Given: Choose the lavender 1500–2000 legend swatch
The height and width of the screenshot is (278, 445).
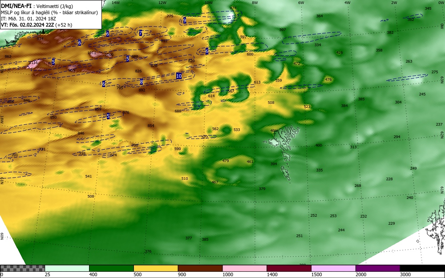Looking at the screenshot, I should pos(333,268).
